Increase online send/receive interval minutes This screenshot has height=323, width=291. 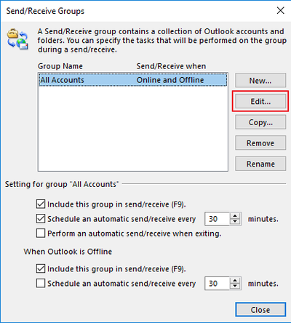[x=235, y=215]
